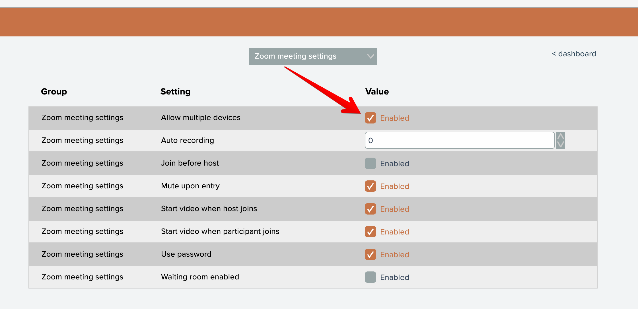The width and height of the screenshot is (638, 309).
Task: Enable Join before host checkbox
Action: click(370, 163)
